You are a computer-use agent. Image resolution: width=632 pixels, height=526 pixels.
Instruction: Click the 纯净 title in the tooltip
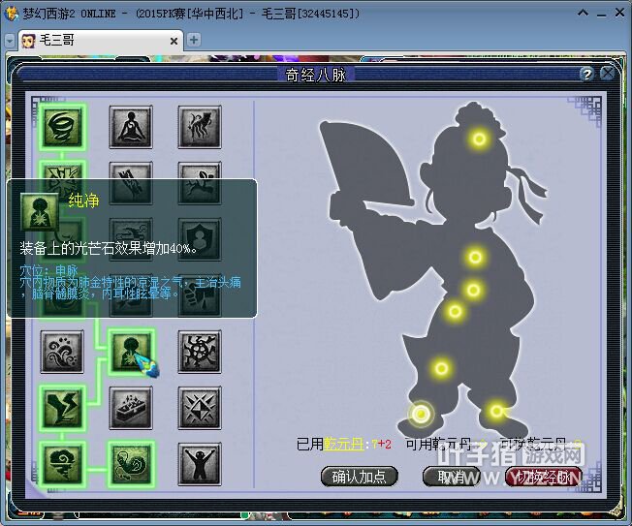coord(83,201)
